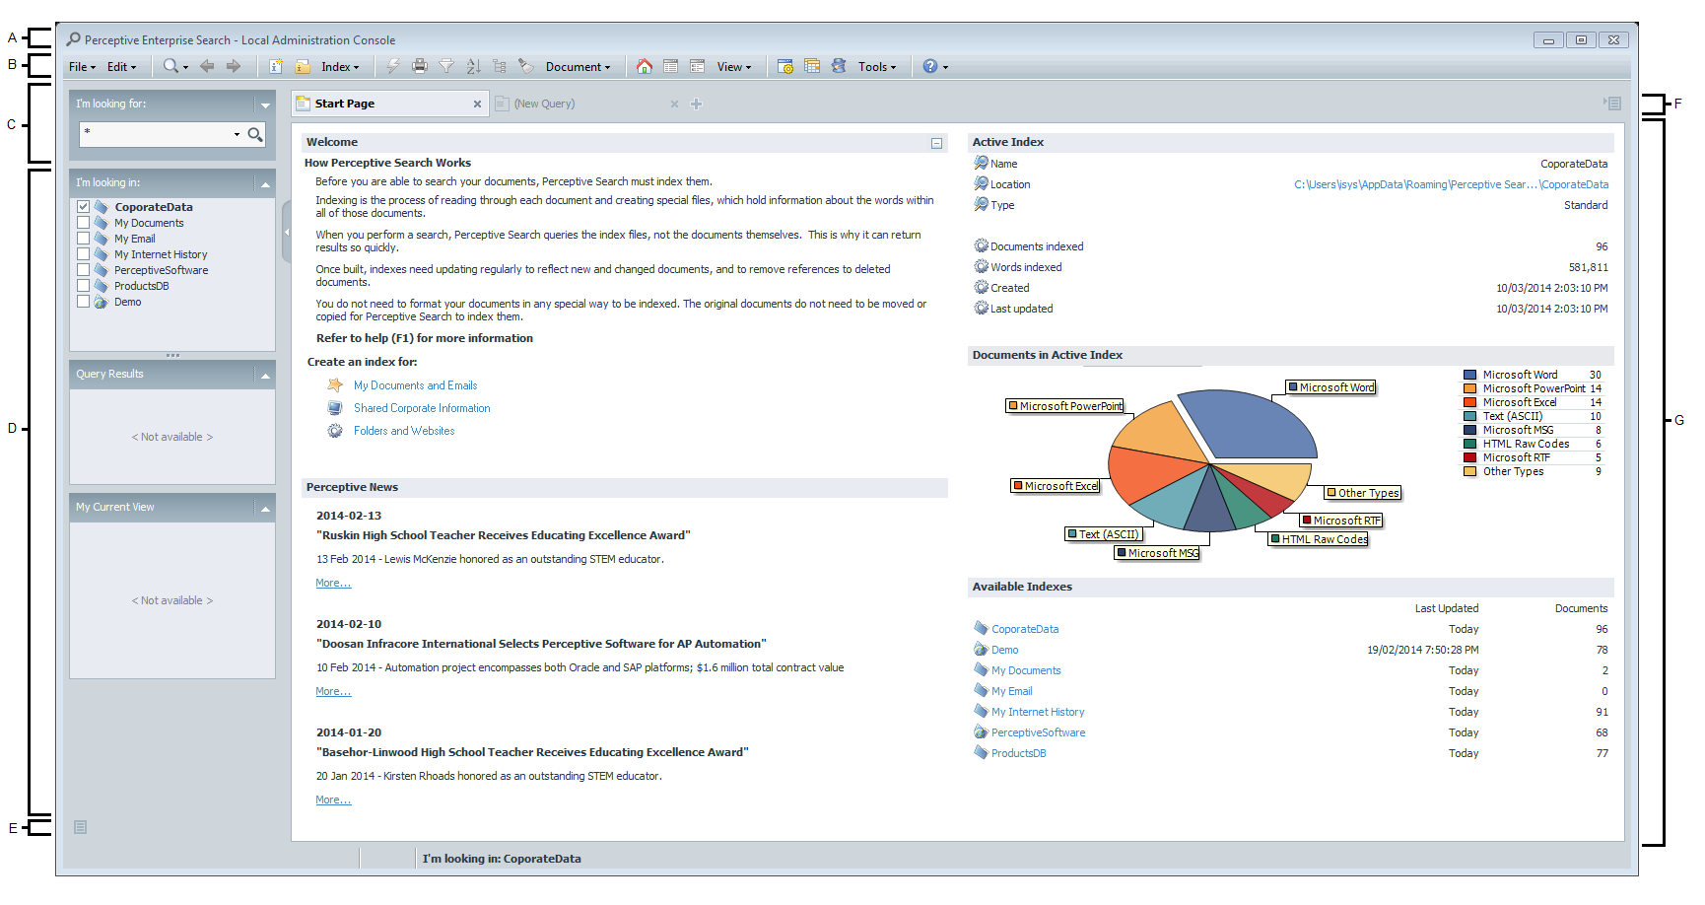Click the magnifier search icon in toolbar

[170, 66]
